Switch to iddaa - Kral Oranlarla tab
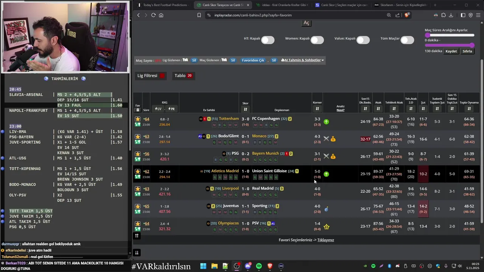This screenshot has width=484, height=272. [x=282, y=5]
